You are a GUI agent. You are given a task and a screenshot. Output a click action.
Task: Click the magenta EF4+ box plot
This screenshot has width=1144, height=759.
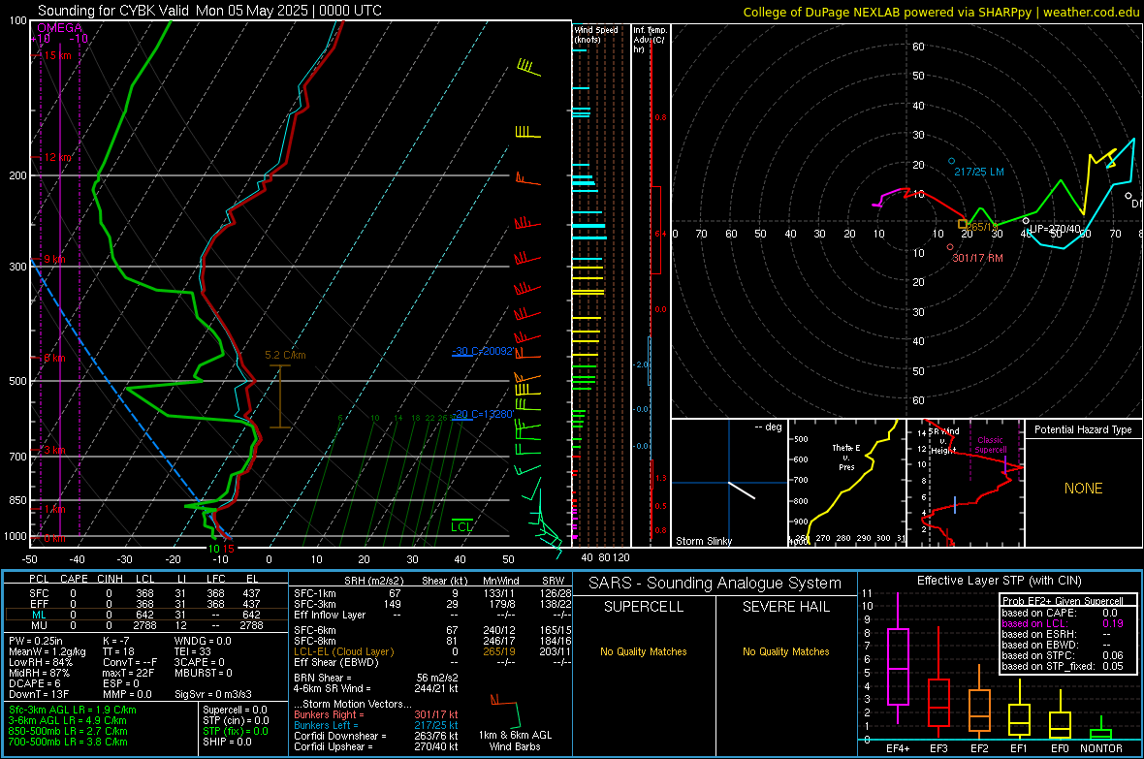point(898,658)
